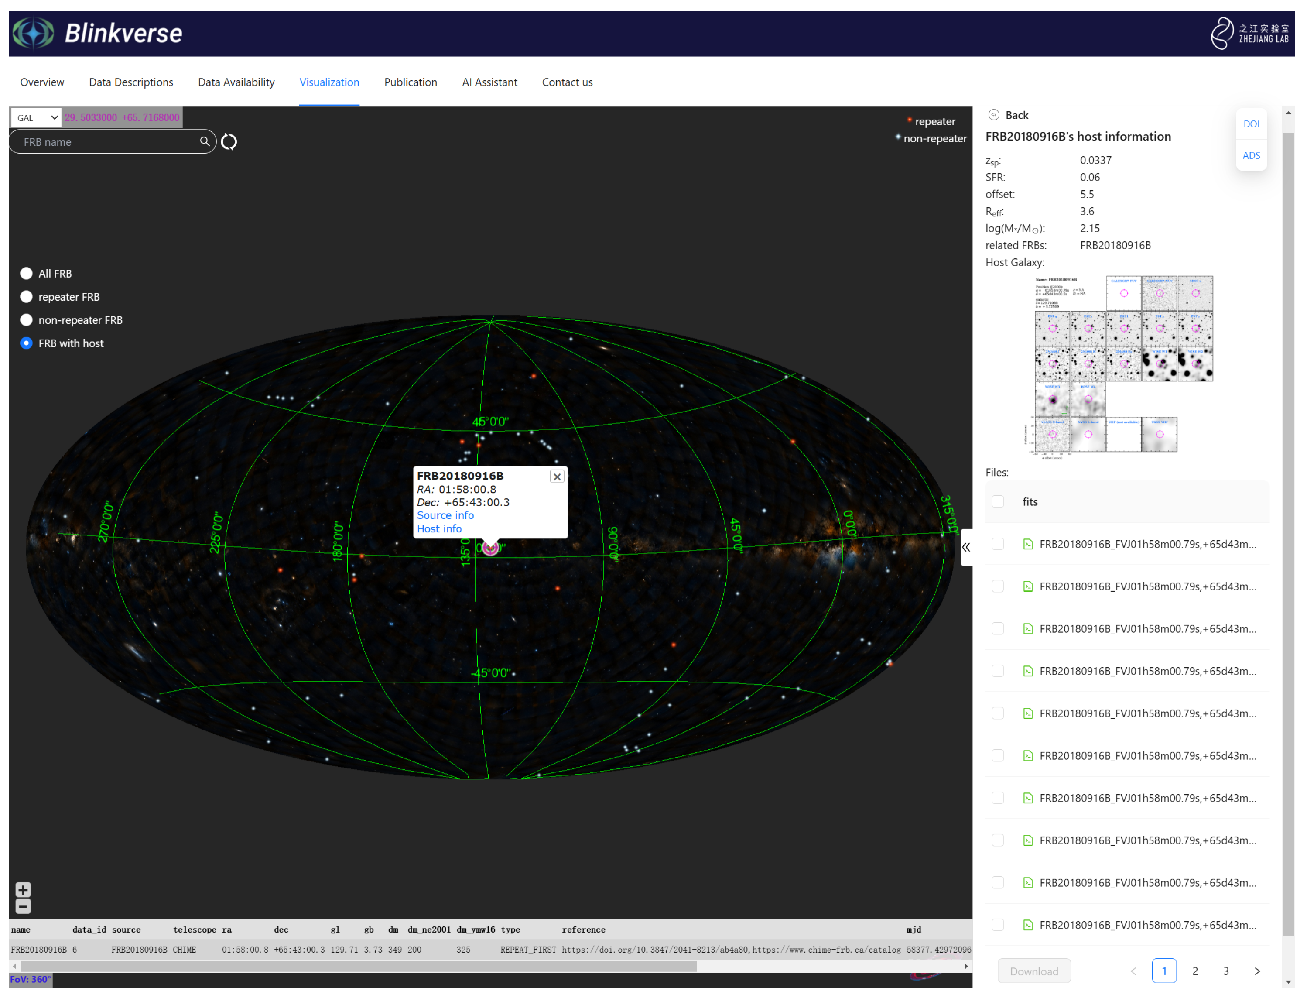Viewport: 1307px width, 998px height.
Task: Click the search magnifier in the FRB name field
Action: coord(205,141)
